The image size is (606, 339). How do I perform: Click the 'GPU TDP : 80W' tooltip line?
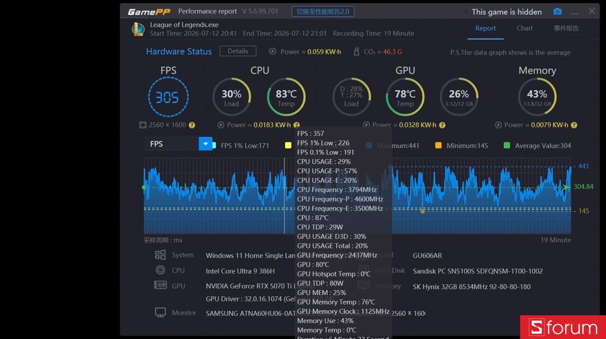pos(320,283)
